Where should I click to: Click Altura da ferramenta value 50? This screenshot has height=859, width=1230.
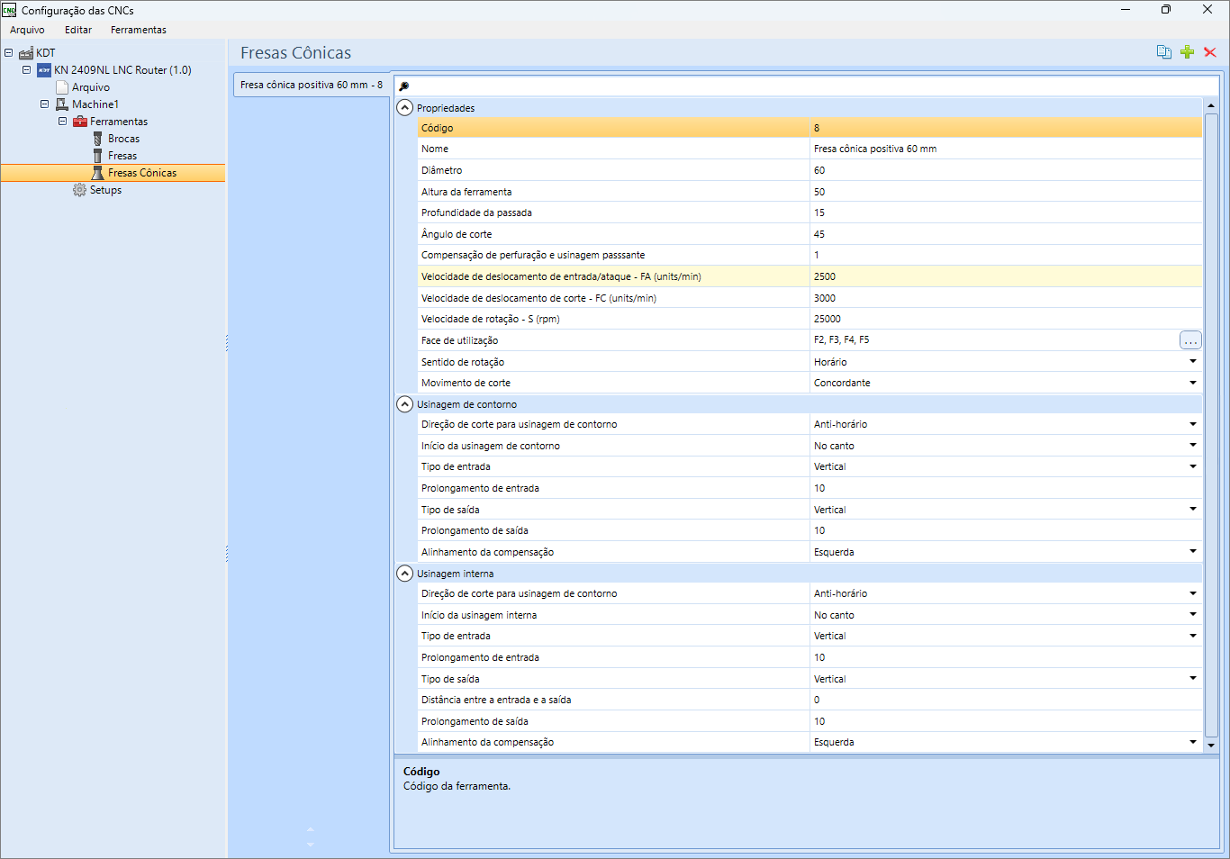(x=1006, y=192)
